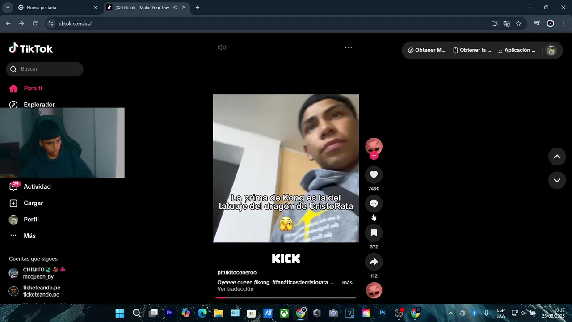Click the #kong hashtag
572x322 pixels.
tap(261, 283)
